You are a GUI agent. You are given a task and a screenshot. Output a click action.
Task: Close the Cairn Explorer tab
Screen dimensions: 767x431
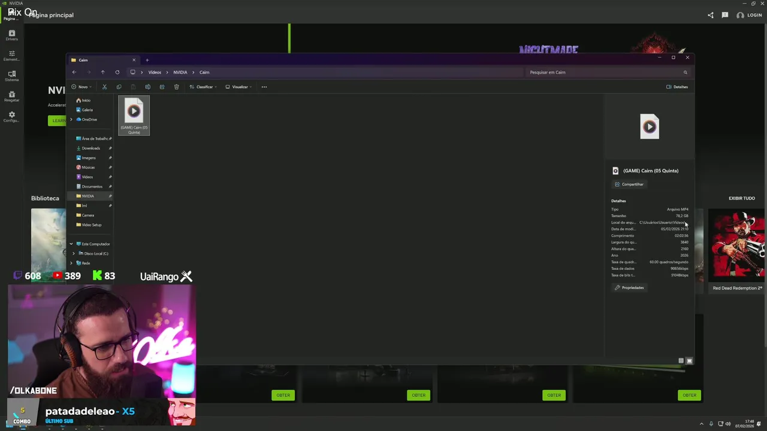coord(134,60)
